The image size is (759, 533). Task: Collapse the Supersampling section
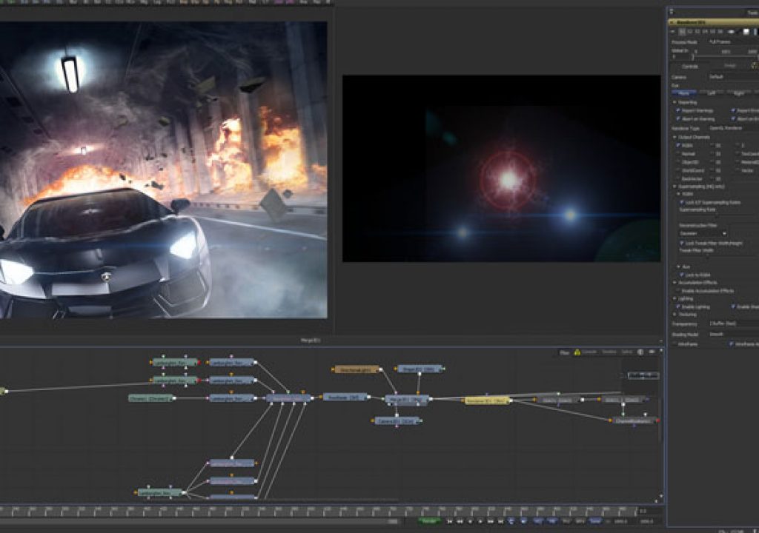click(x=675, y=187)
